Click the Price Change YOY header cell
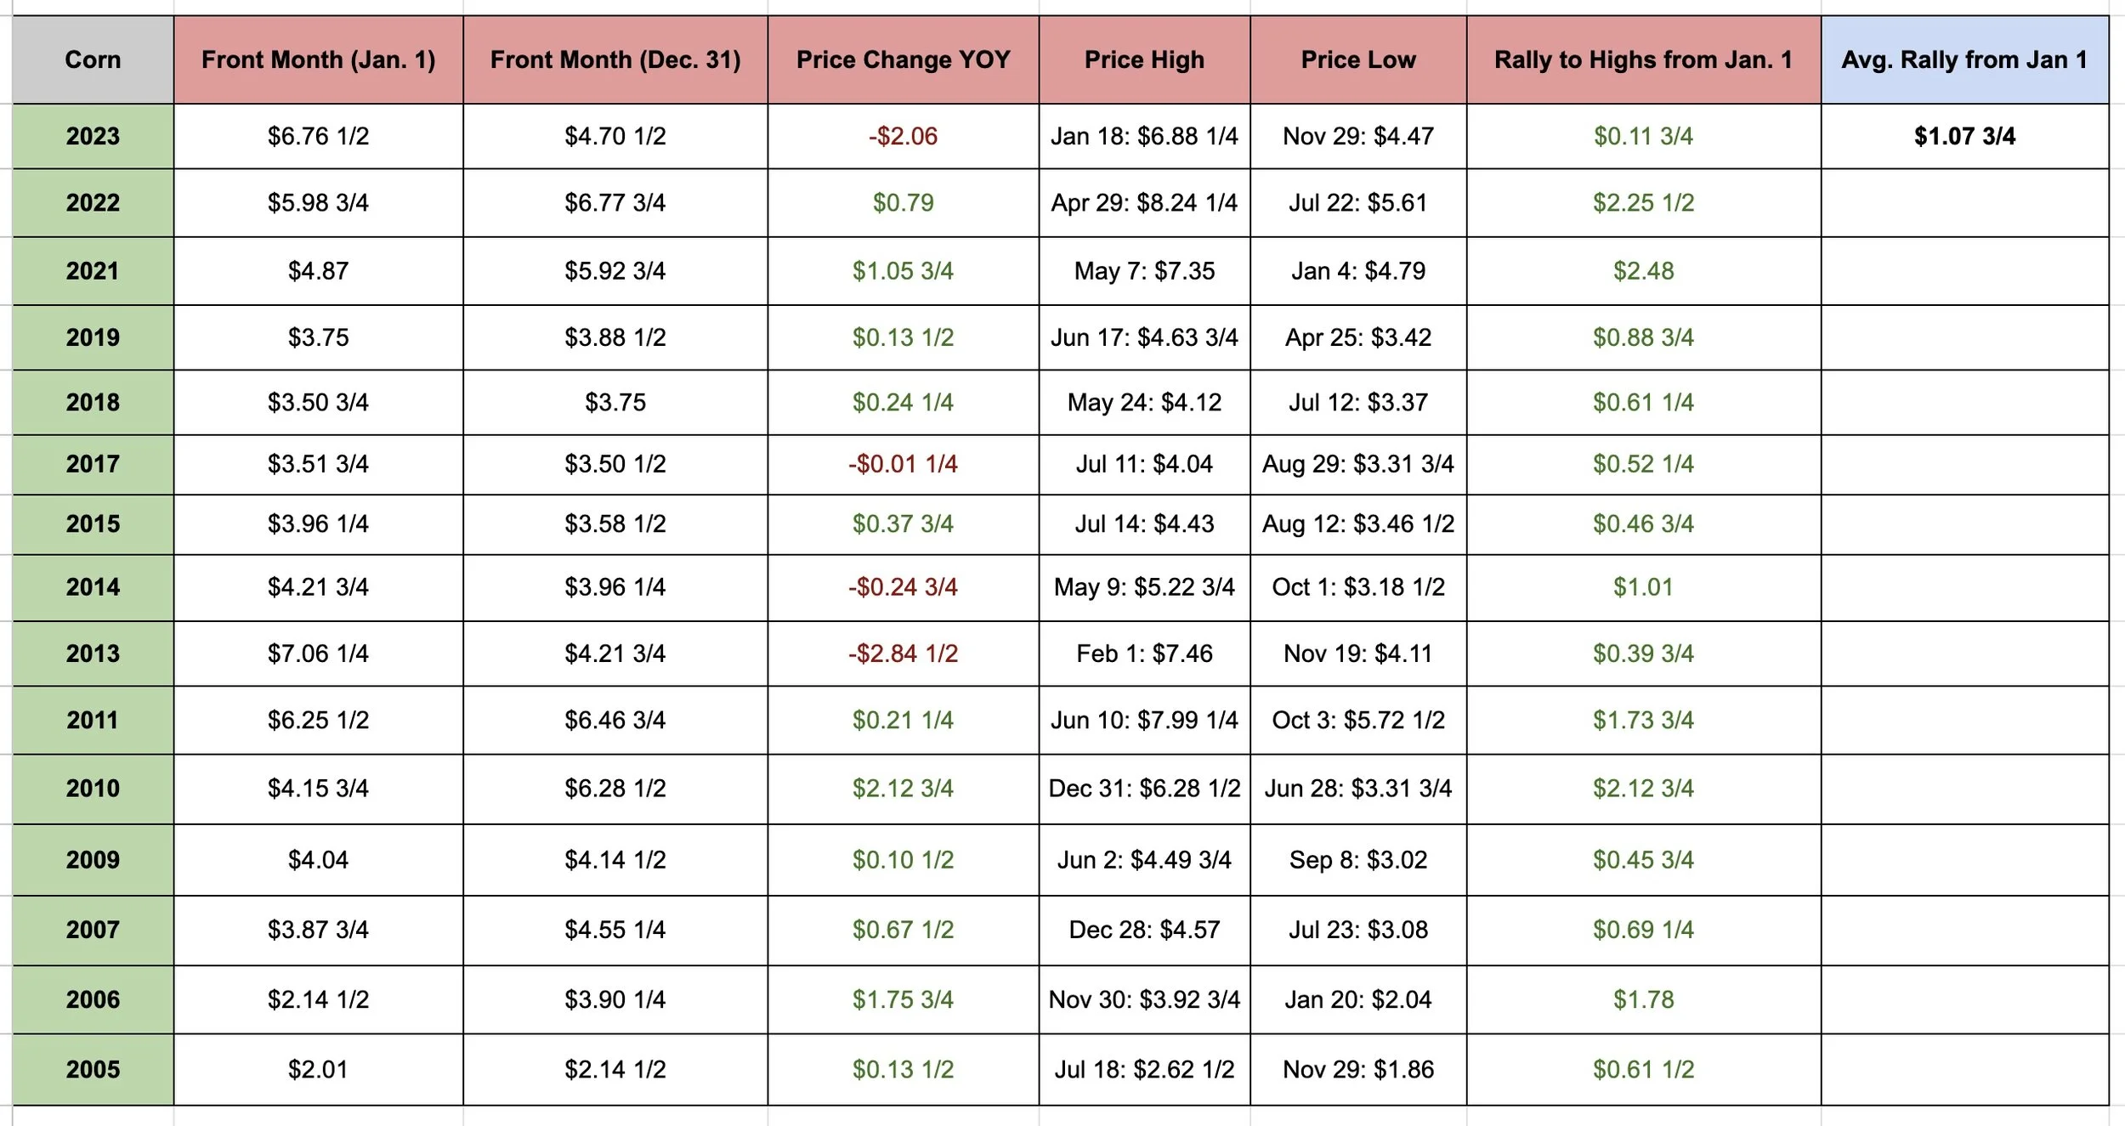Screen dimensions: 2125x1126 (903, 59)
